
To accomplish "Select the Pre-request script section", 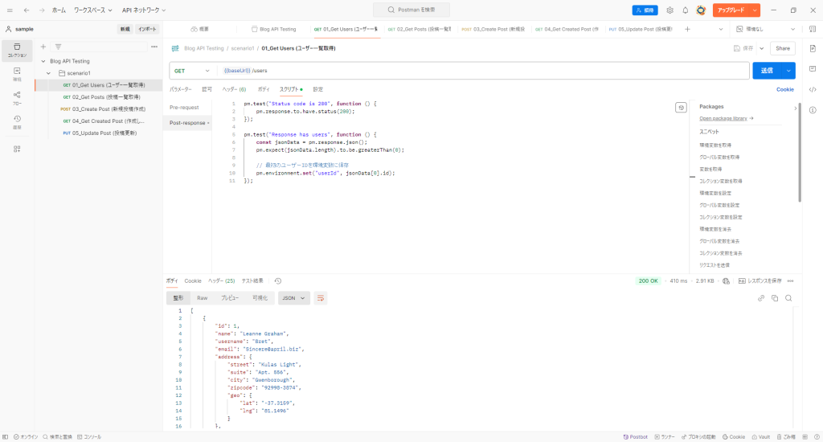I will [184, 107].
